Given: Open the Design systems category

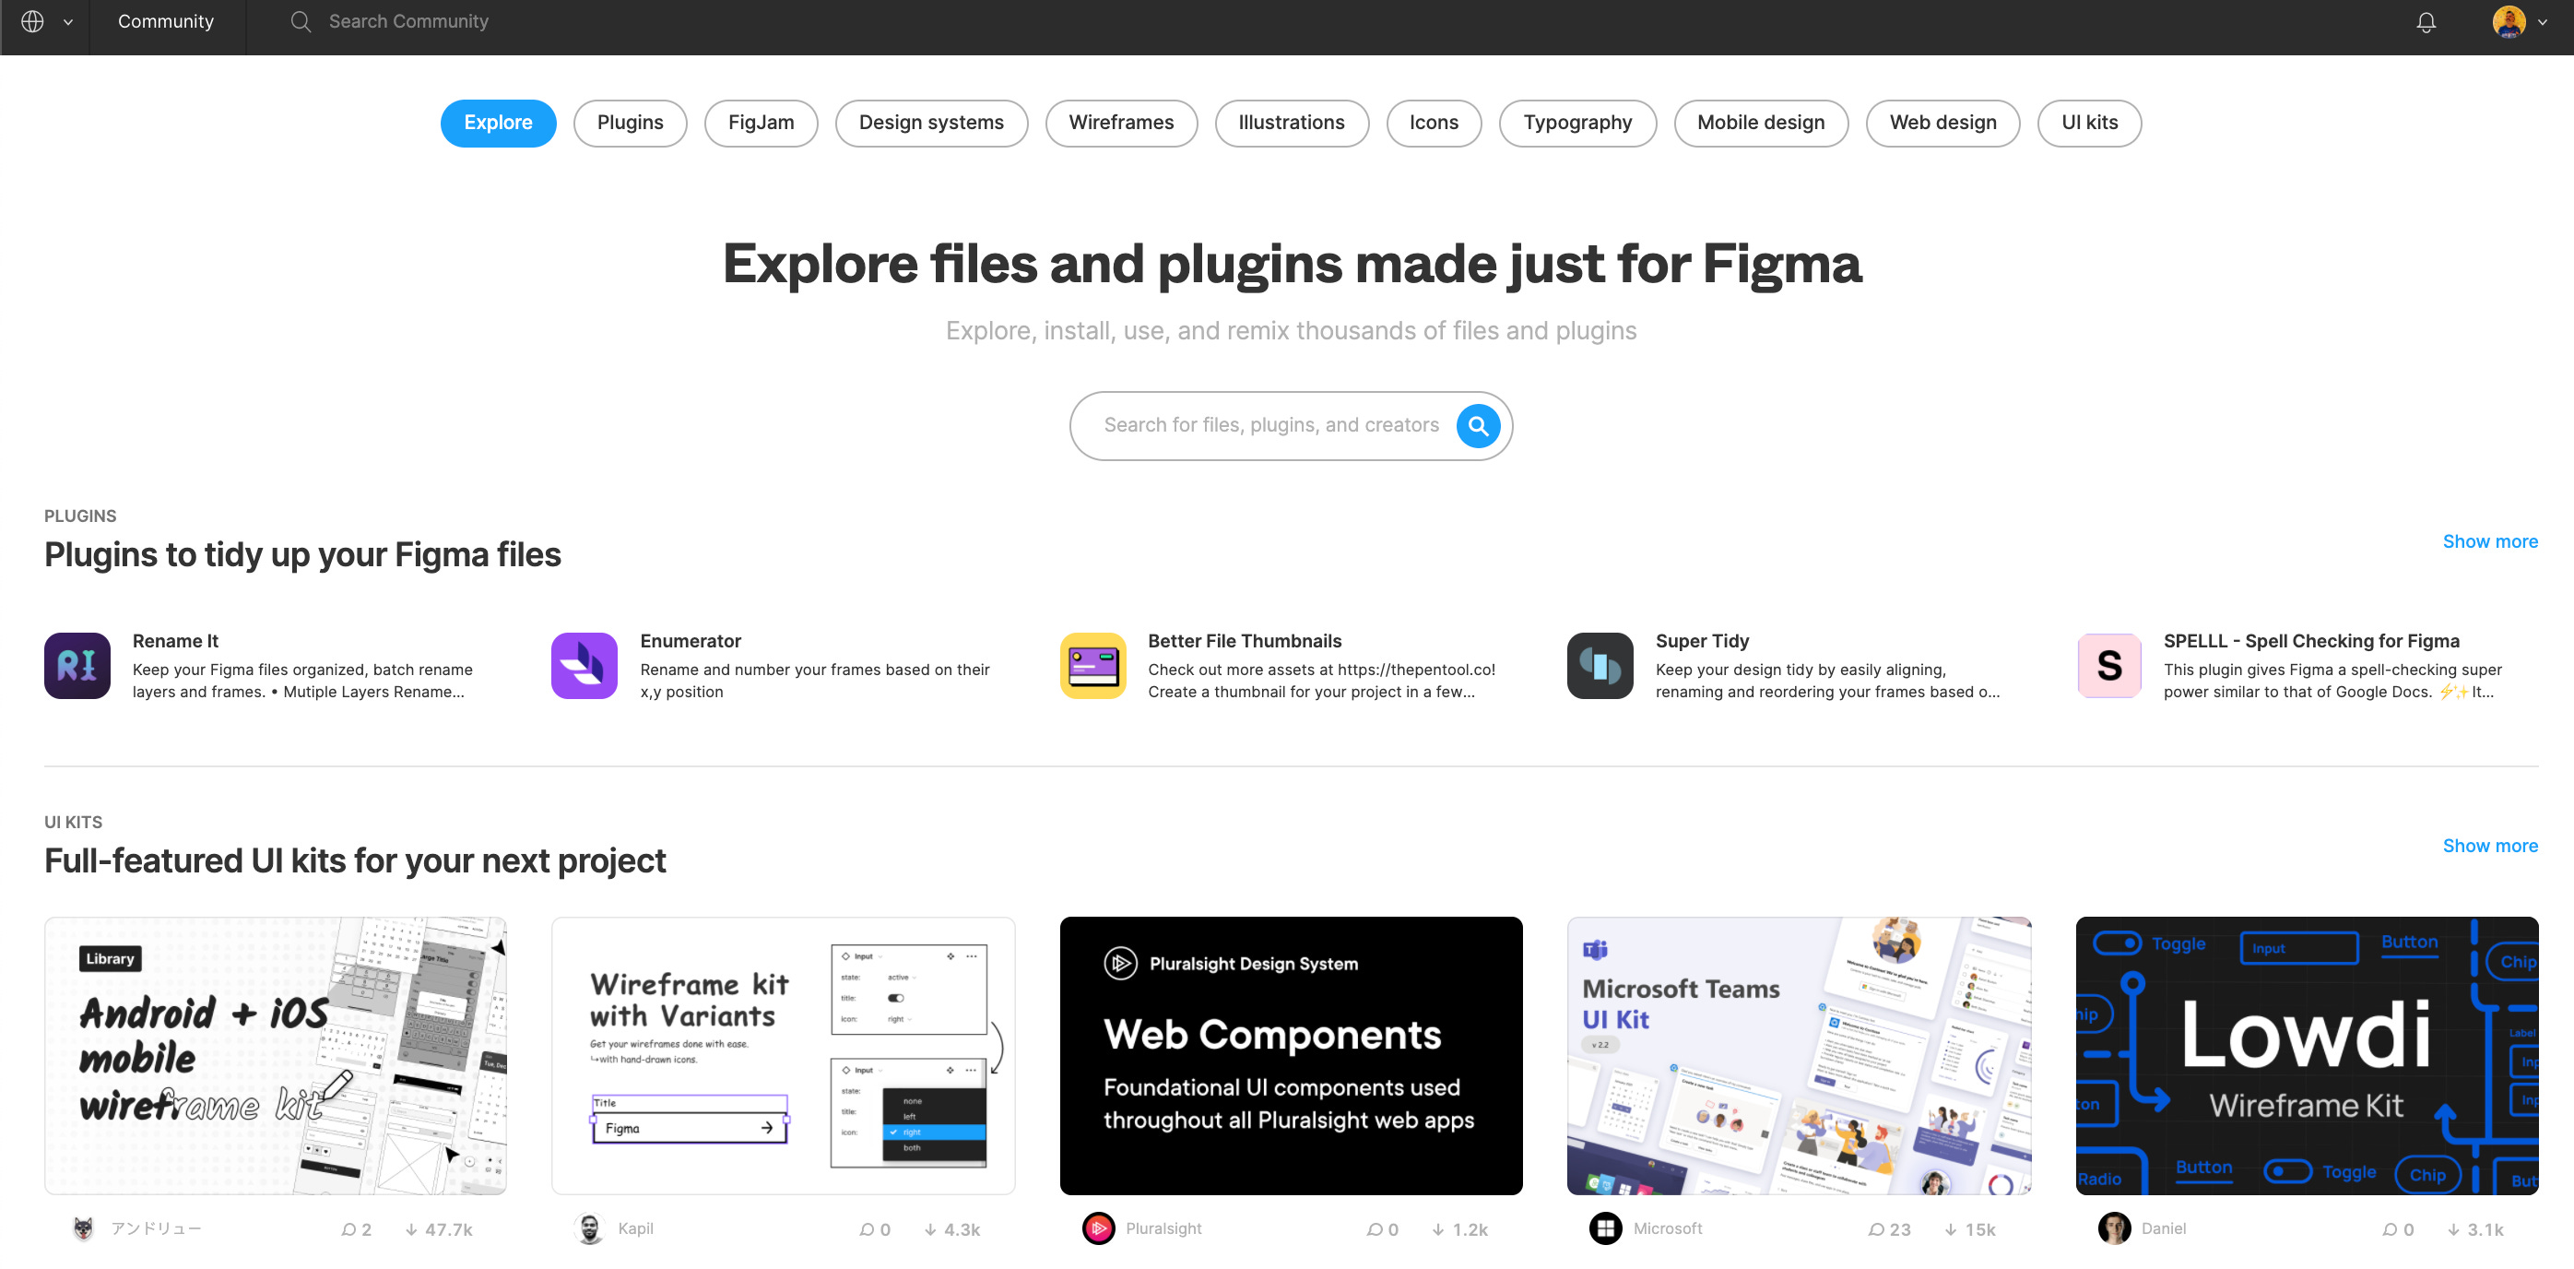Looking at the screenshot, I should [930, 123].
